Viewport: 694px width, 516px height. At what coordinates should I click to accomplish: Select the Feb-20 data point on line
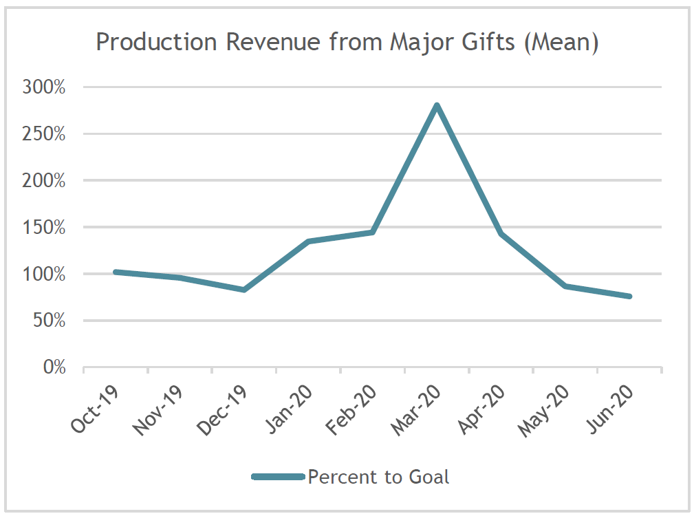tap(373, 232)
